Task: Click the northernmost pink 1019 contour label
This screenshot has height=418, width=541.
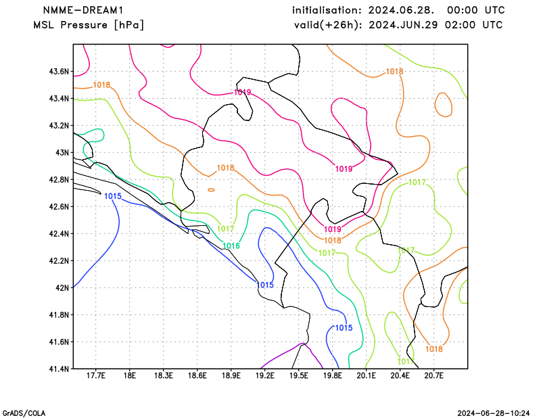Action: (x=243, y=93)
